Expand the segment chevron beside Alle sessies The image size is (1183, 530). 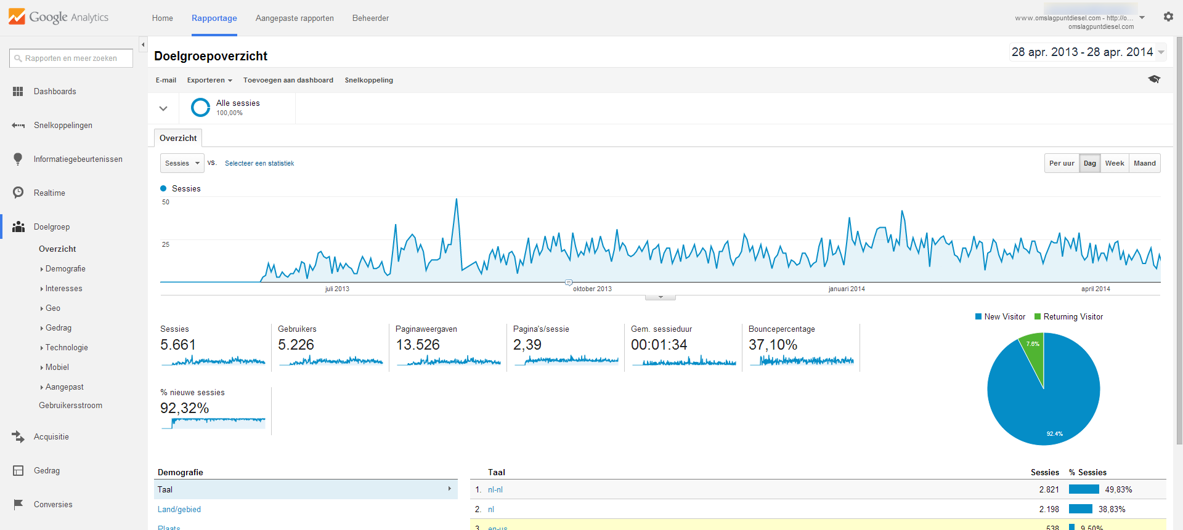(163, 108)
